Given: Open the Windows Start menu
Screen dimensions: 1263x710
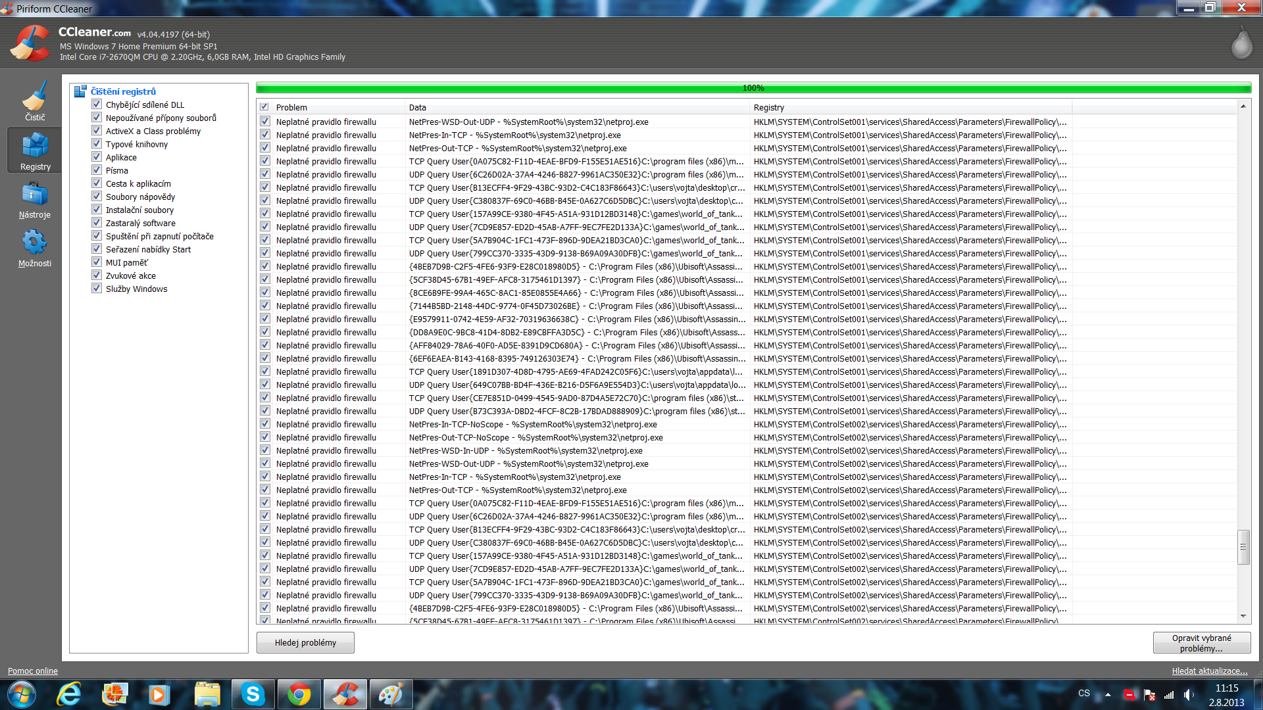Looking at the screenshot, I should pyautogui.click(x=21, y=694).
